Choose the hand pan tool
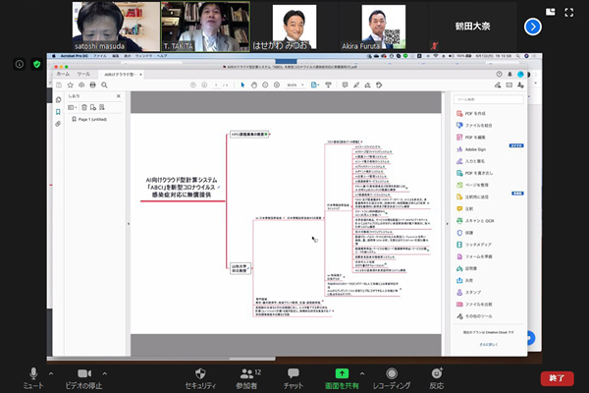 [254, 85]
